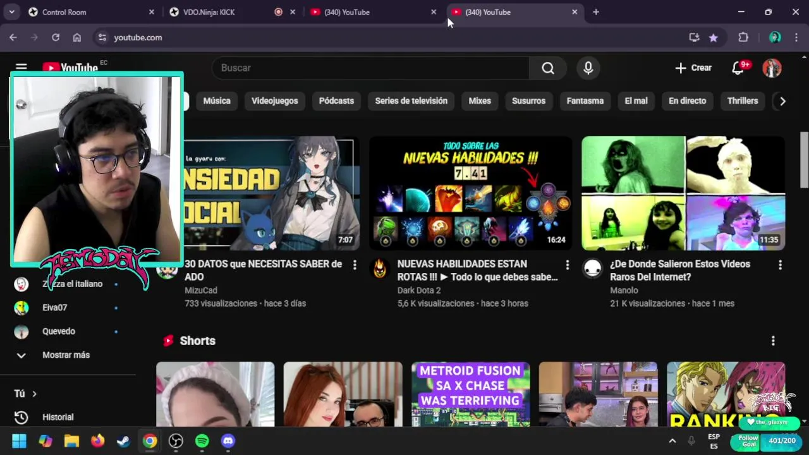The height and width of the screenshot is (455, 809).
Task: Open Discord from the taskbar
Action: coord(228,440)
